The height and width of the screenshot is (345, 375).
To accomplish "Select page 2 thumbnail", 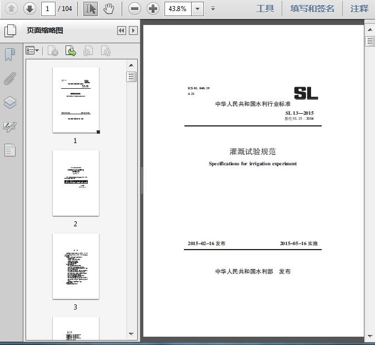I will click(x=76, y=183).
